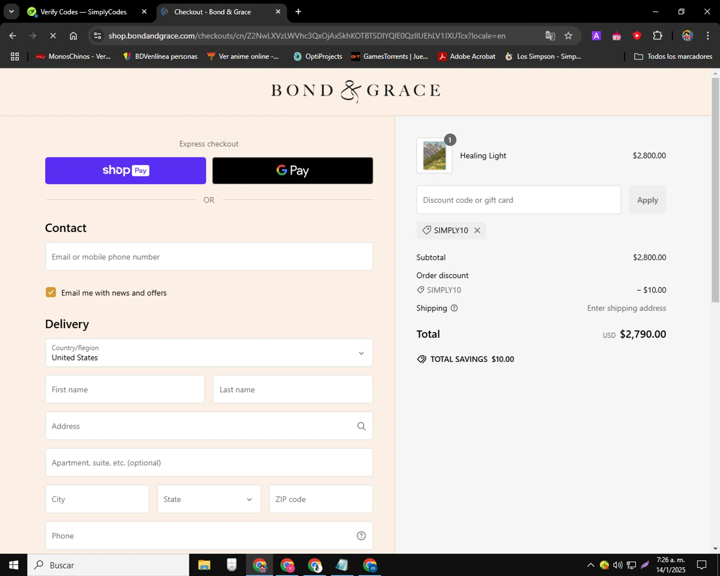Open the red shield extension
Screen dimensions: 720x576
click(x=637, y=36)
